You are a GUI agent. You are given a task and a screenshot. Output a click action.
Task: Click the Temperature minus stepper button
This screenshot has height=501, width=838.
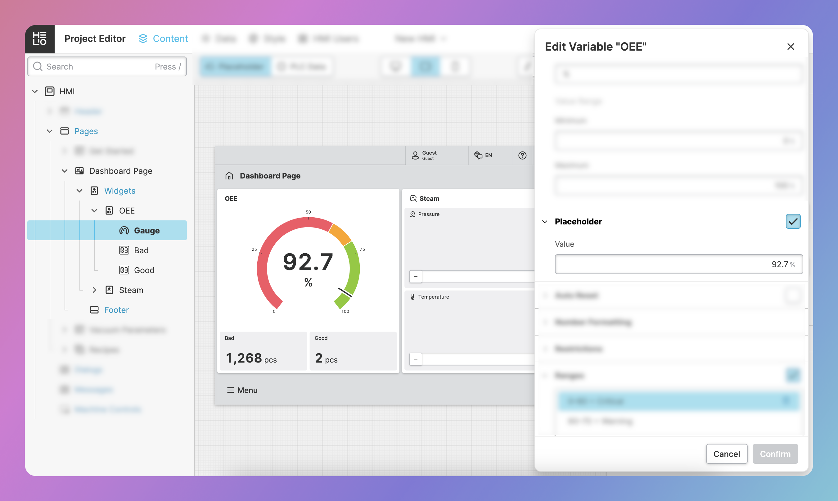pos(416,359)
